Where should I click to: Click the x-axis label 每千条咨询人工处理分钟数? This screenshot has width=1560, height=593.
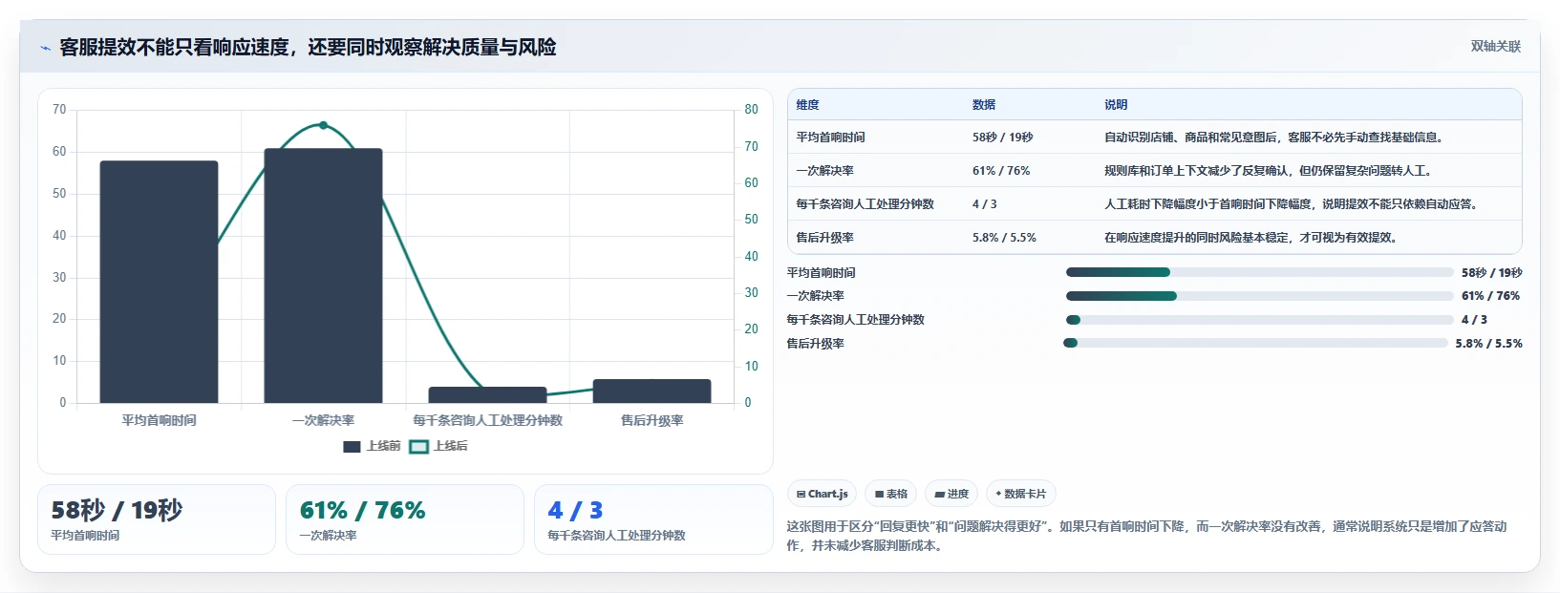tap(487, 420)
